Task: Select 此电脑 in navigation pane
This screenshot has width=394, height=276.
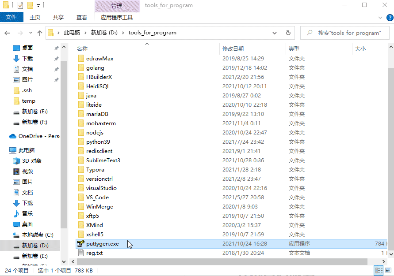Action: click(x=22, y=150)
